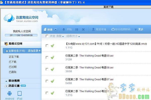Click the 离线下载 label at top

coord(108,7)
